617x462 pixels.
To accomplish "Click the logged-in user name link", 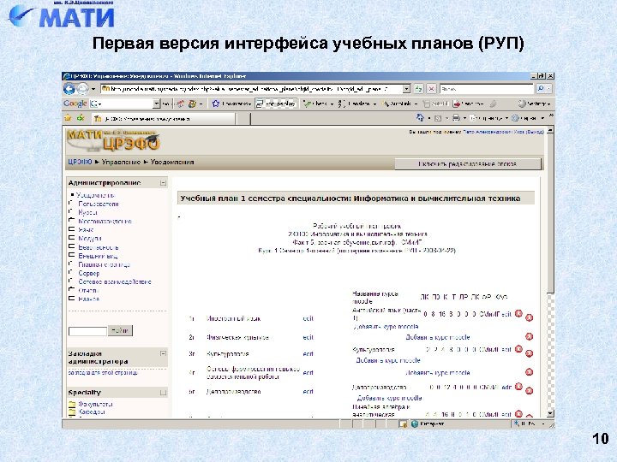I will click(494, 132).
